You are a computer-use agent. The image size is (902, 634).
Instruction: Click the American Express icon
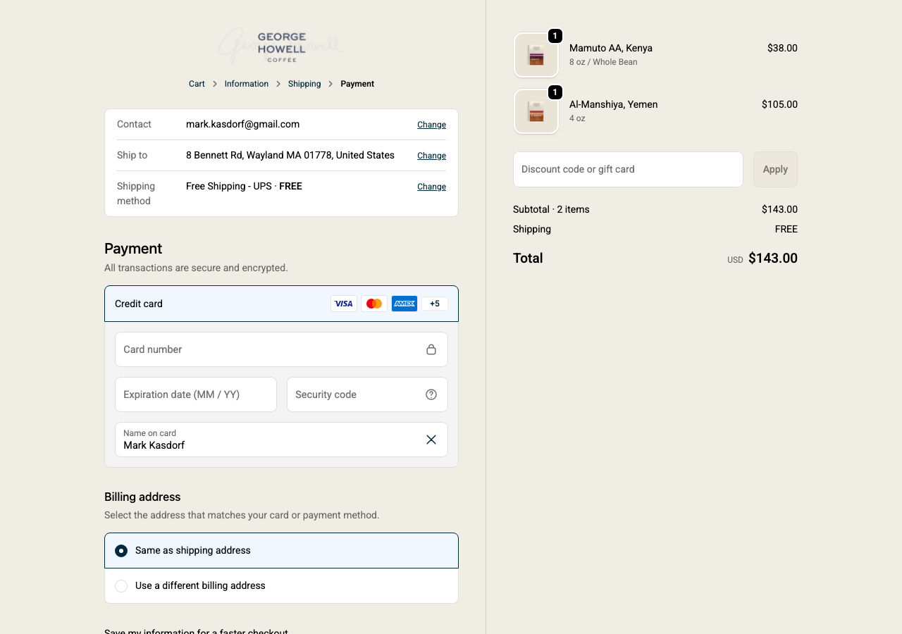404,304
